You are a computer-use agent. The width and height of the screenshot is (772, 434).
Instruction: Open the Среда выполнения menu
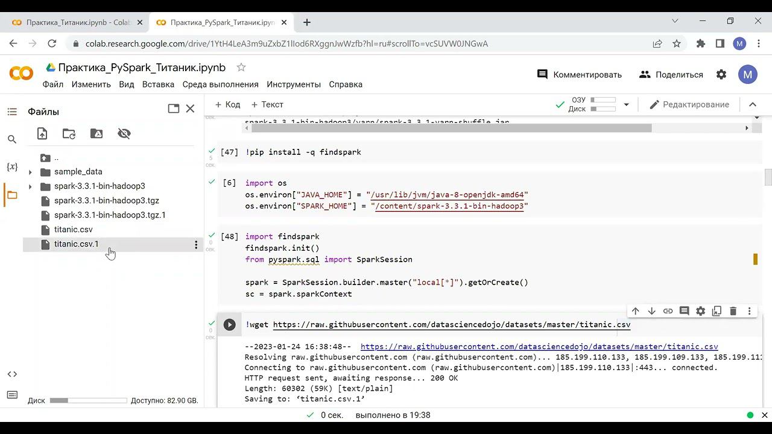[221, 84]
